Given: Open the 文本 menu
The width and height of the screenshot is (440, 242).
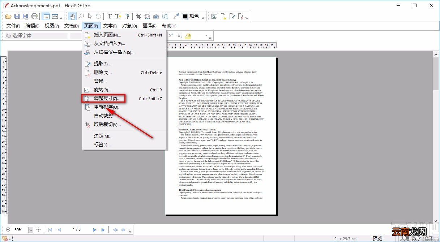Looking at the screenshot, I should (110, 26).
